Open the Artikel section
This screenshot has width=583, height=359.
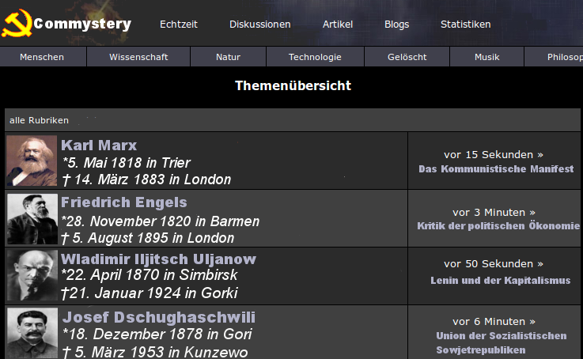click(338, 25)
